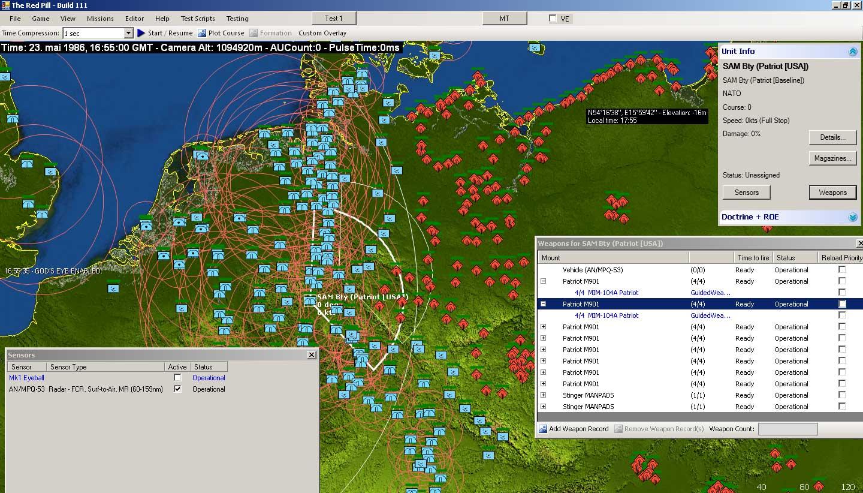Image resolution: width=863 pixels, height=493 pixels.
Task: Click the Time to fire column header
Action: click(x=753, y=258)
